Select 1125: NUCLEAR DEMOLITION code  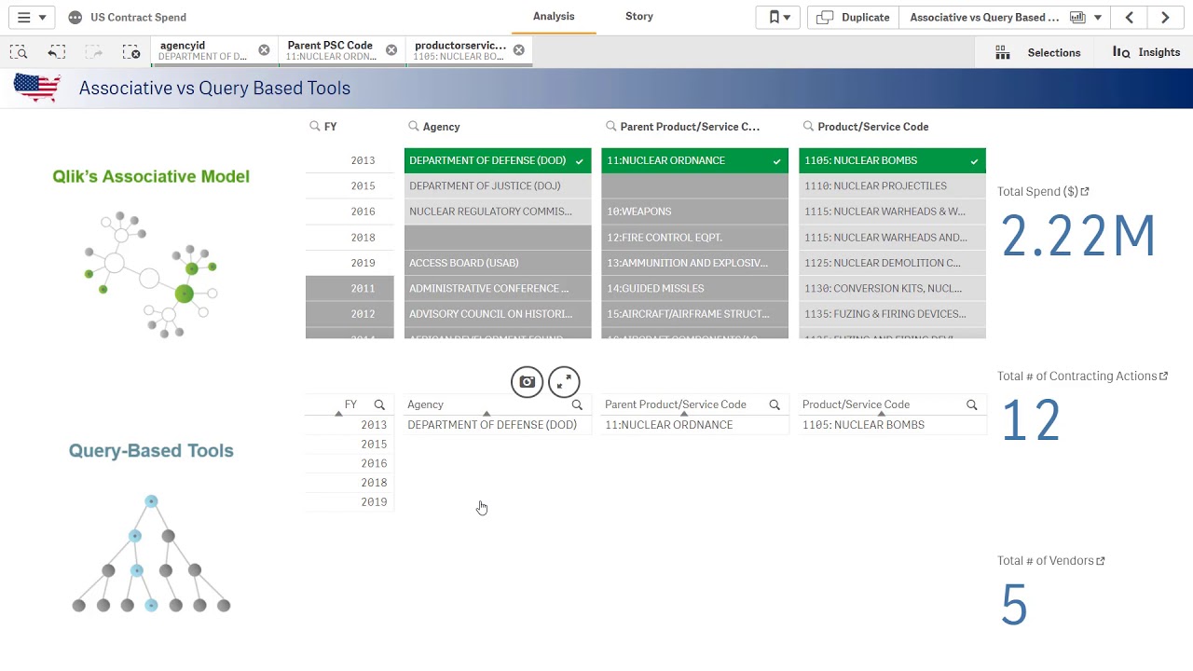(x=893, y=263)
